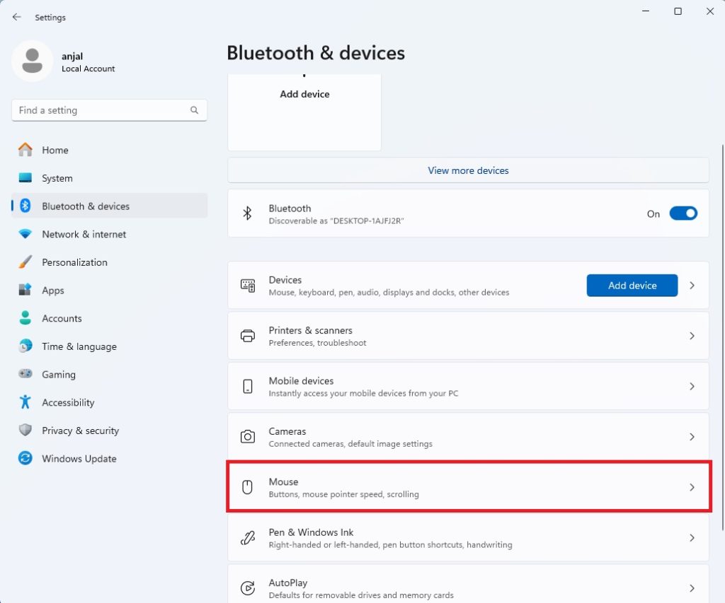Click the Accounts sidebar icon
Viewport: 725px width, 603px height.
(24, 318)
